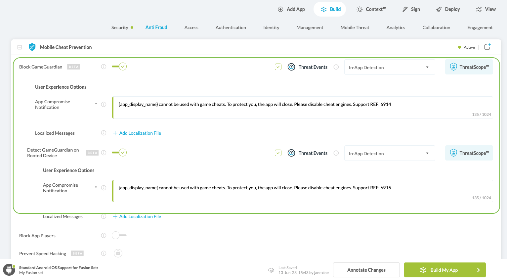Screen dimensions: 507x280
Task: Click the Mobile Cheat Prevention shield icon
Action: click(32, 47)
